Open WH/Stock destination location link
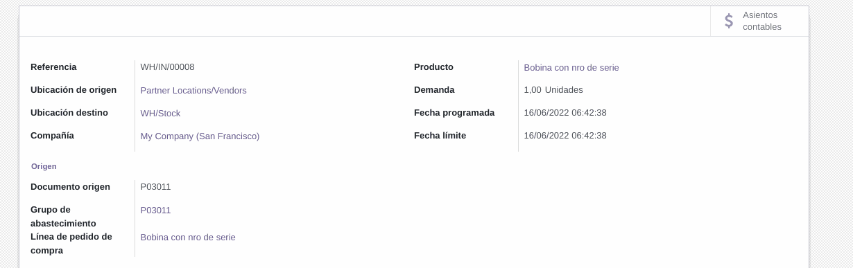 coord(160,113)
